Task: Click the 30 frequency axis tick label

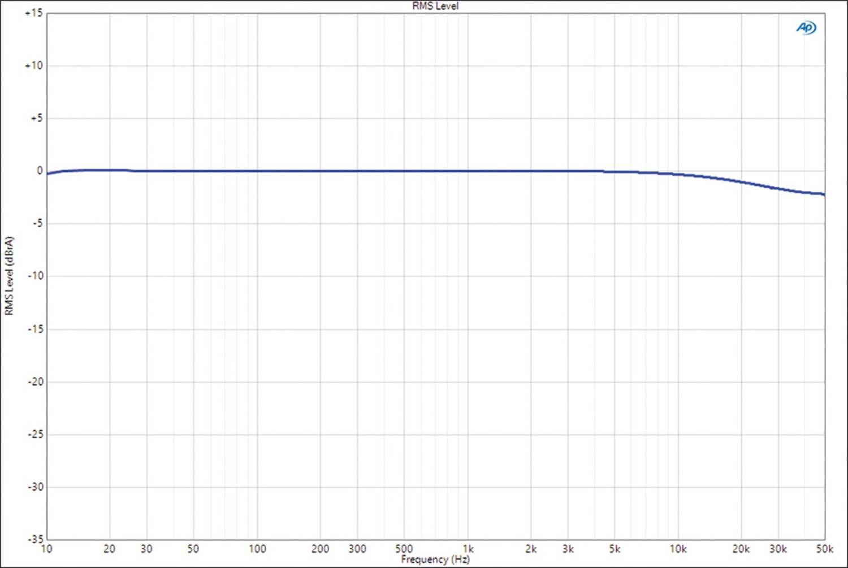Action: point(146,549)
